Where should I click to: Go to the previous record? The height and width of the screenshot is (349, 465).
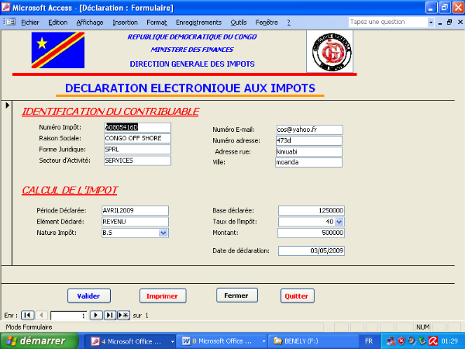41,316
